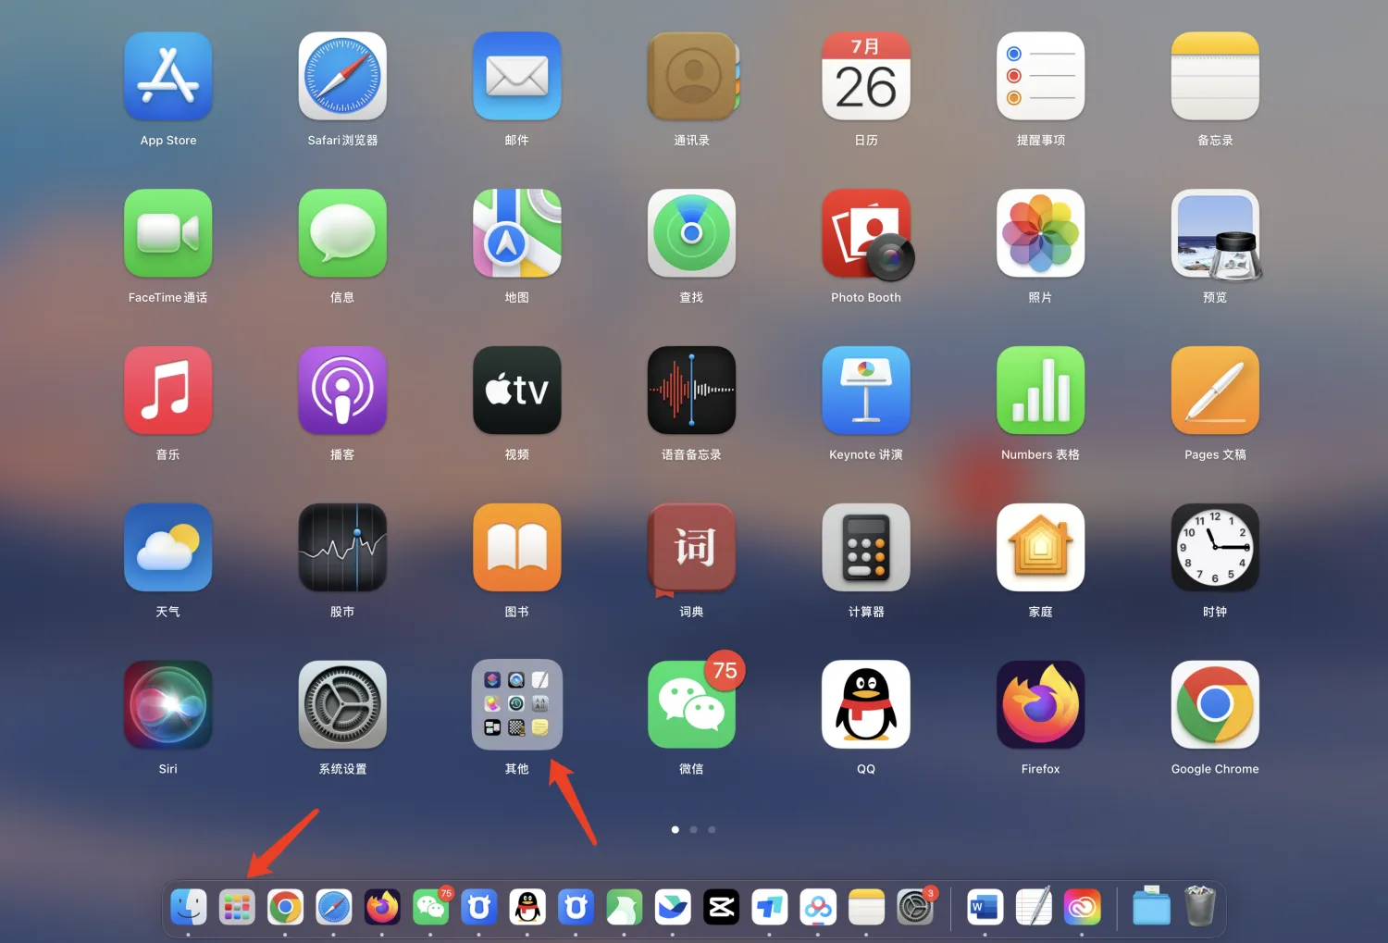The width and height of the screenshot is (1388, 943).
Task: Click the QQ penguin in the Dock
Action: coord(527,907)
